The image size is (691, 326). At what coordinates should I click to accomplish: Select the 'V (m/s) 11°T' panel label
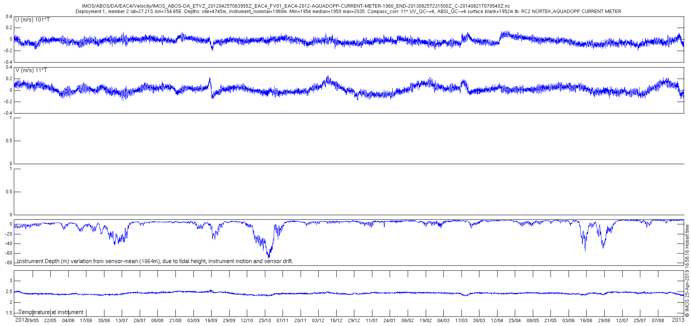pos(31,70)
